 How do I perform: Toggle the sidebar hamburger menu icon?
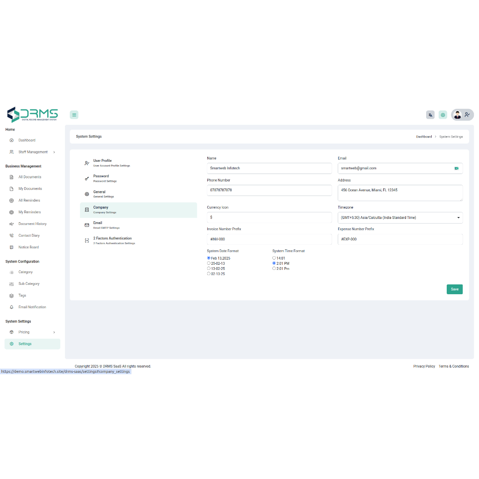(74, 115)
